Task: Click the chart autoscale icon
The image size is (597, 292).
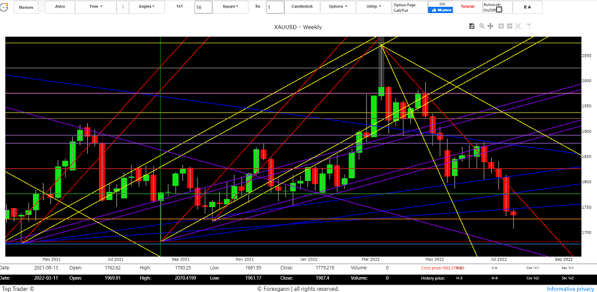Action: (518, 26)
